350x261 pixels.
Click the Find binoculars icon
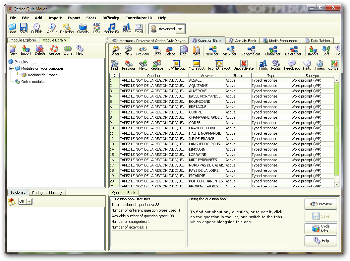(x=114, y=65)
